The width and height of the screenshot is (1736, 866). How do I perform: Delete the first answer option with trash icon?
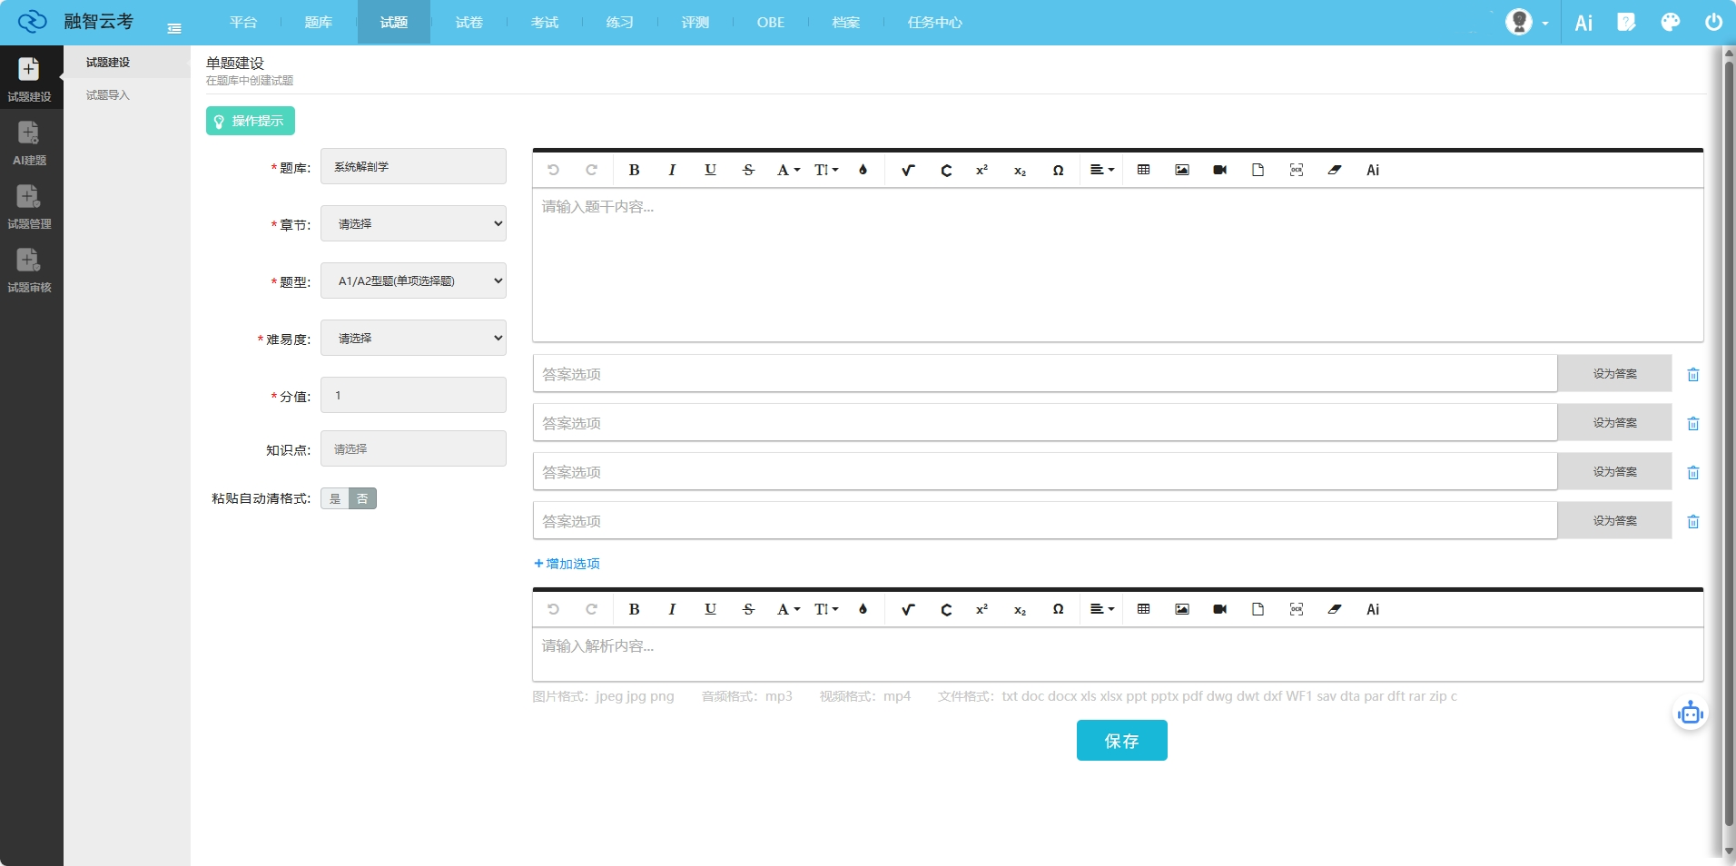pyautogui.click(x=1692, y=375)
